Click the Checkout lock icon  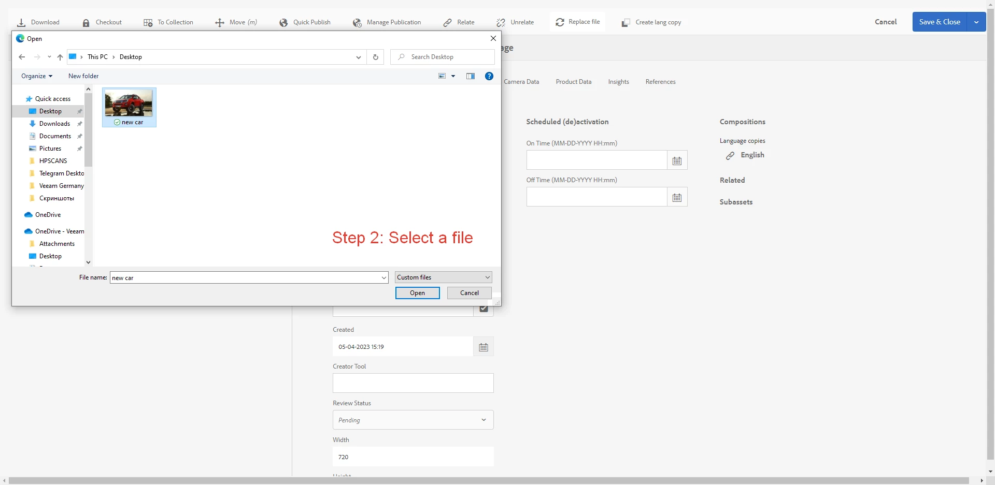pyautogui.click(x=86, y=23)
